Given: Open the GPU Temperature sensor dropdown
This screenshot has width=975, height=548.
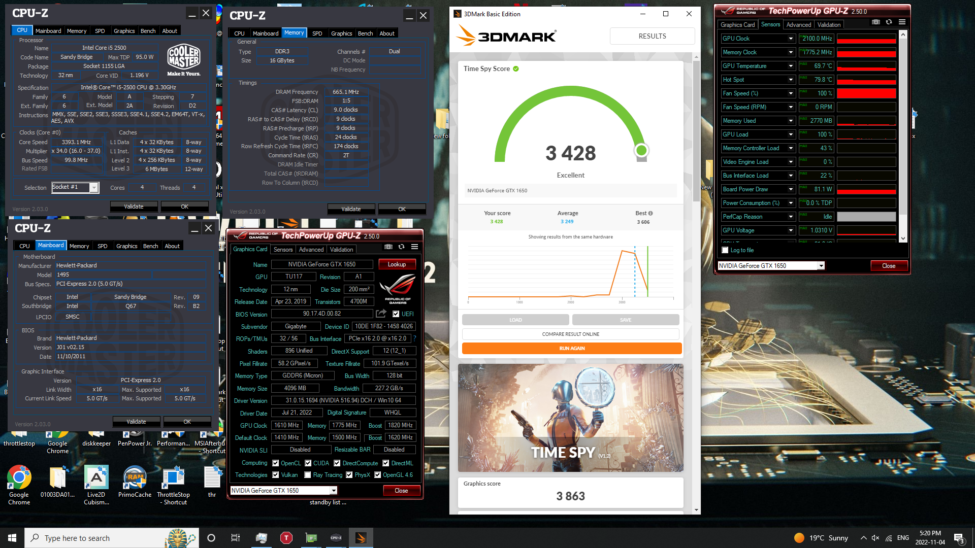Looking at the screenshot, I should coord(791,66).
